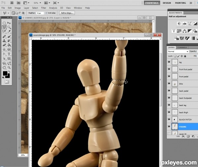This screenshot has height=167, width=198.
Task: Swap foreground and background colors
Action: (x=9, y=72)
